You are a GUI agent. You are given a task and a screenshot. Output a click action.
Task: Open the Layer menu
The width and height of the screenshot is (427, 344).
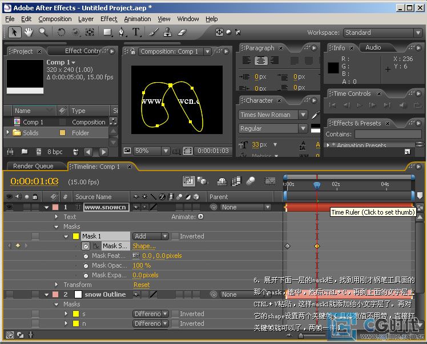86,19
